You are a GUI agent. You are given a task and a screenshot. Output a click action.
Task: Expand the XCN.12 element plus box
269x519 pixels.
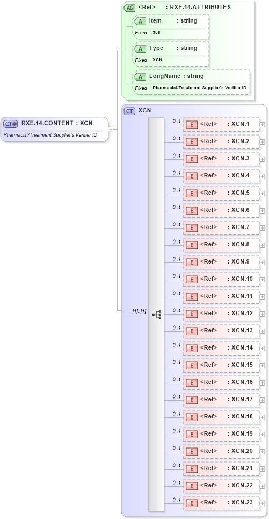pos(262,314)
